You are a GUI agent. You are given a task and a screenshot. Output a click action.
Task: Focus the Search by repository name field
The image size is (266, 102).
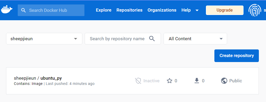123,39
